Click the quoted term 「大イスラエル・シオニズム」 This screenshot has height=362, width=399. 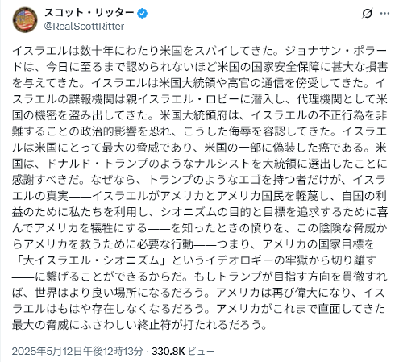click(x=92, y=260)
